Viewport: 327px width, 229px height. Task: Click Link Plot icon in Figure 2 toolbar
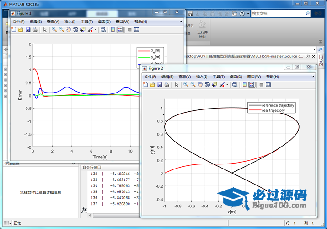coord(235,85)
